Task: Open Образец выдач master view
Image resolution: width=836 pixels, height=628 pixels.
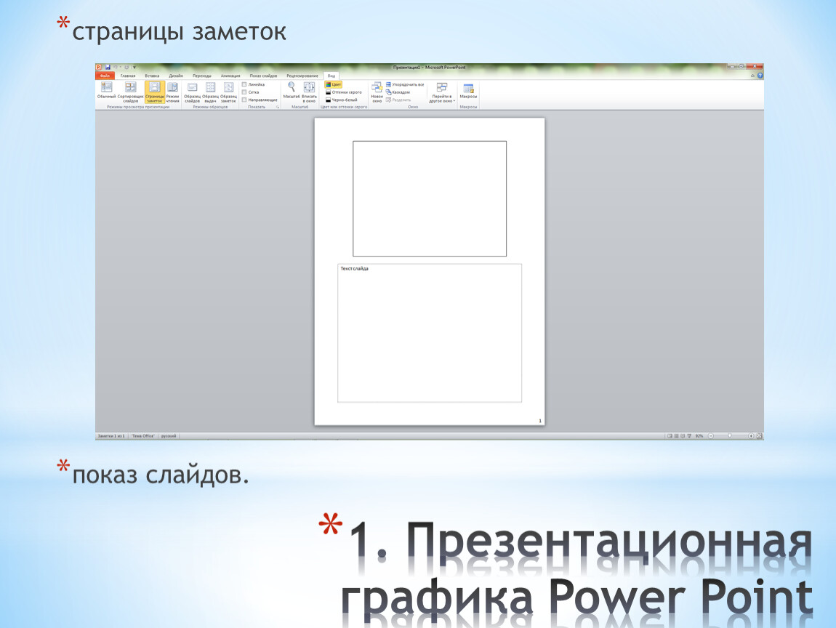Action: pyautogui.click(x=211, y=92)
